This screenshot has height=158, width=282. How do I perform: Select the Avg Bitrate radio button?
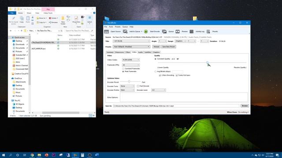[156, 72]
